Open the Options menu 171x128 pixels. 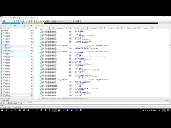click(27, 19)
